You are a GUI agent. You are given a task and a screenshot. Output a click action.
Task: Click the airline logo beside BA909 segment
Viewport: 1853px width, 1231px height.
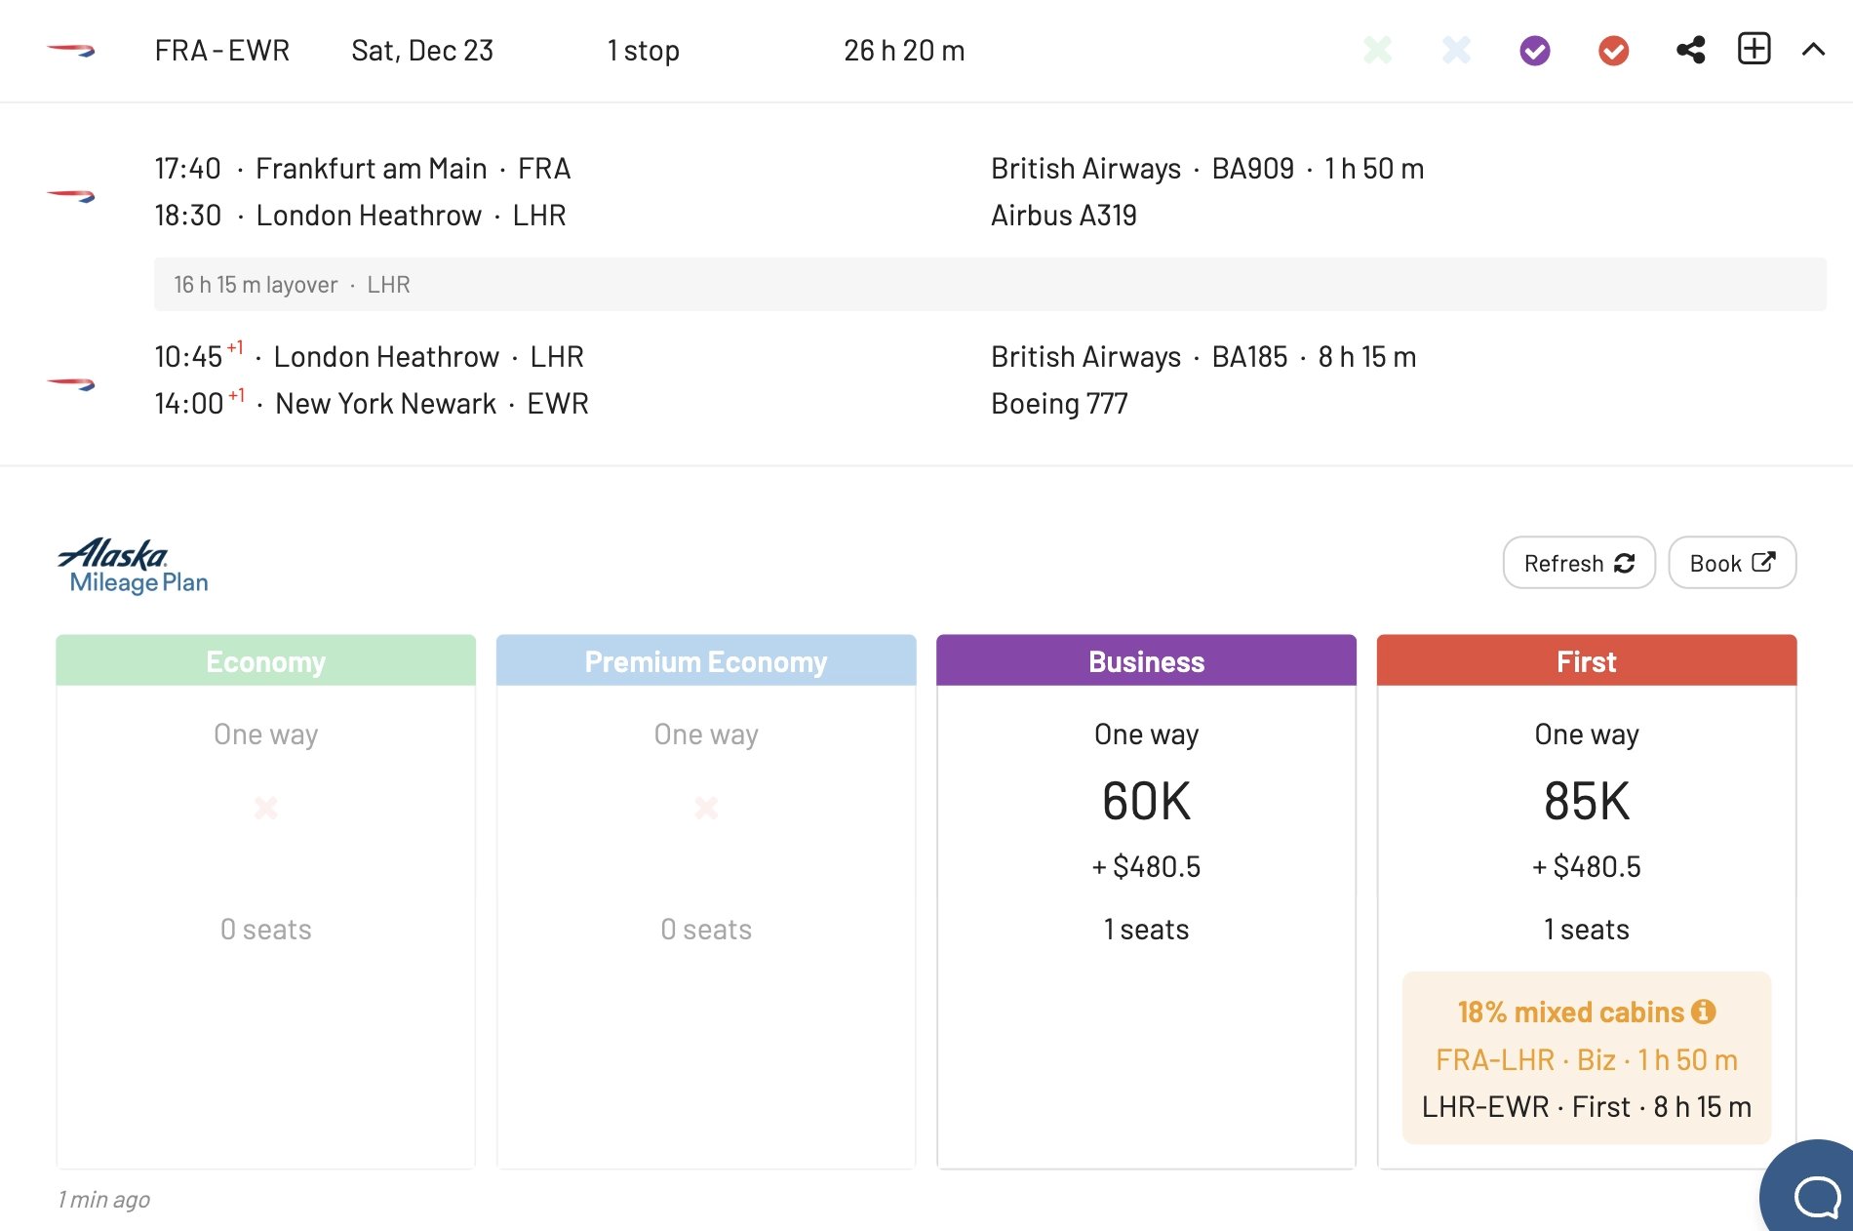pos(71,195)
